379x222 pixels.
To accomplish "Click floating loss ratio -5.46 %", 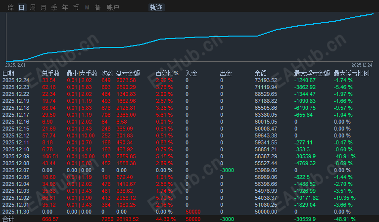I will [x=343, y=87].
